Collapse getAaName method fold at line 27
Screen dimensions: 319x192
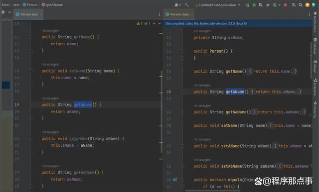30,173
